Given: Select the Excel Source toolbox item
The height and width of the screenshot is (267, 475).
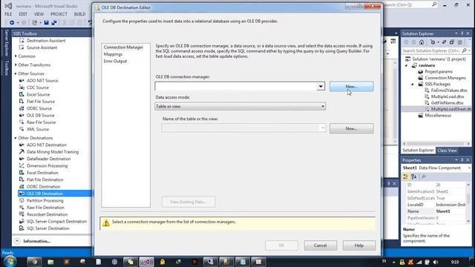Looking at the screenshot, I should coord(38,94).
